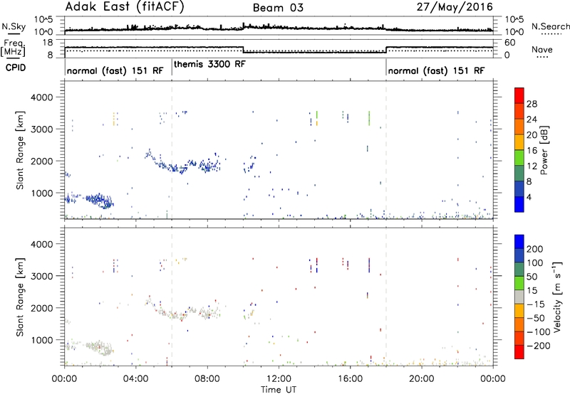Pick the red bottom segment of the Velocity colorbar
This screenshot has height=394, width=570.
tap(519, 352)
